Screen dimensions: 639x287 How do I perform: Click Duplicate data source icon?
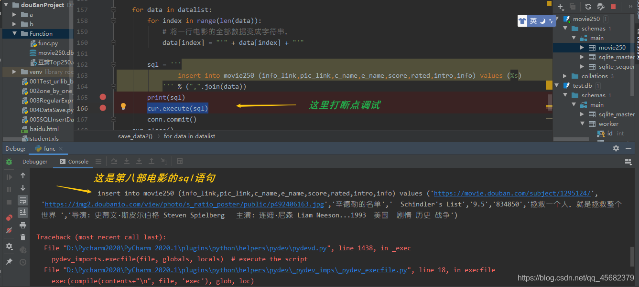(573, 7)
